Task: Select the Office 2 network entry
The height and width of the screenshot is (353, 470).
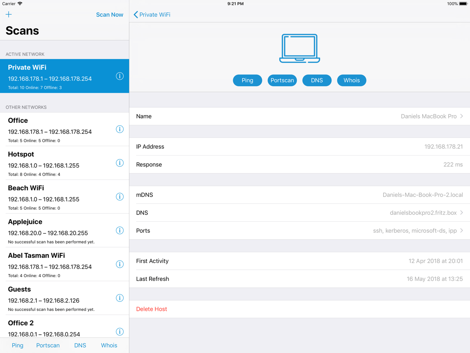Action: (x=64, y=326)
